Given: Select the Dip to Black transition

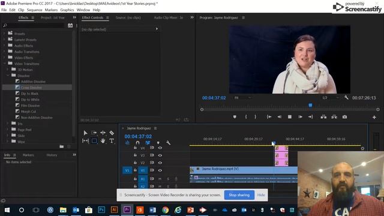Looking at the screenshot, I should coord(29,94).
